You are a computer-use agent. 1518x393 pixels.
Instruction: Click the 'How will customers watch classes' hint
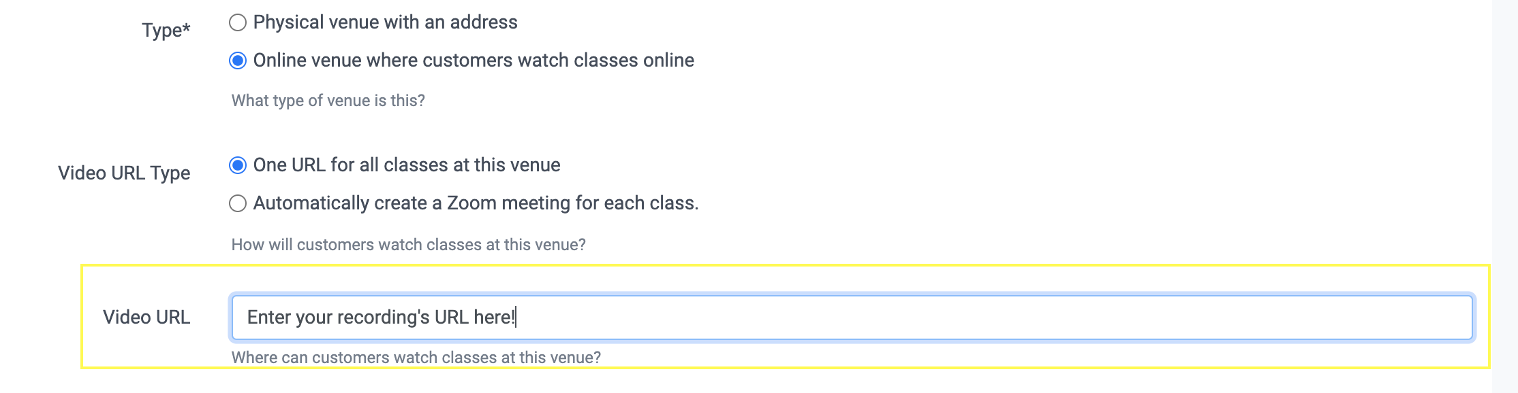pos(408,245)
